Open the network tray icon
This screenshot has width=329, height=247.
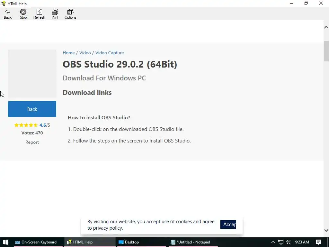click(x=281, y=242)
